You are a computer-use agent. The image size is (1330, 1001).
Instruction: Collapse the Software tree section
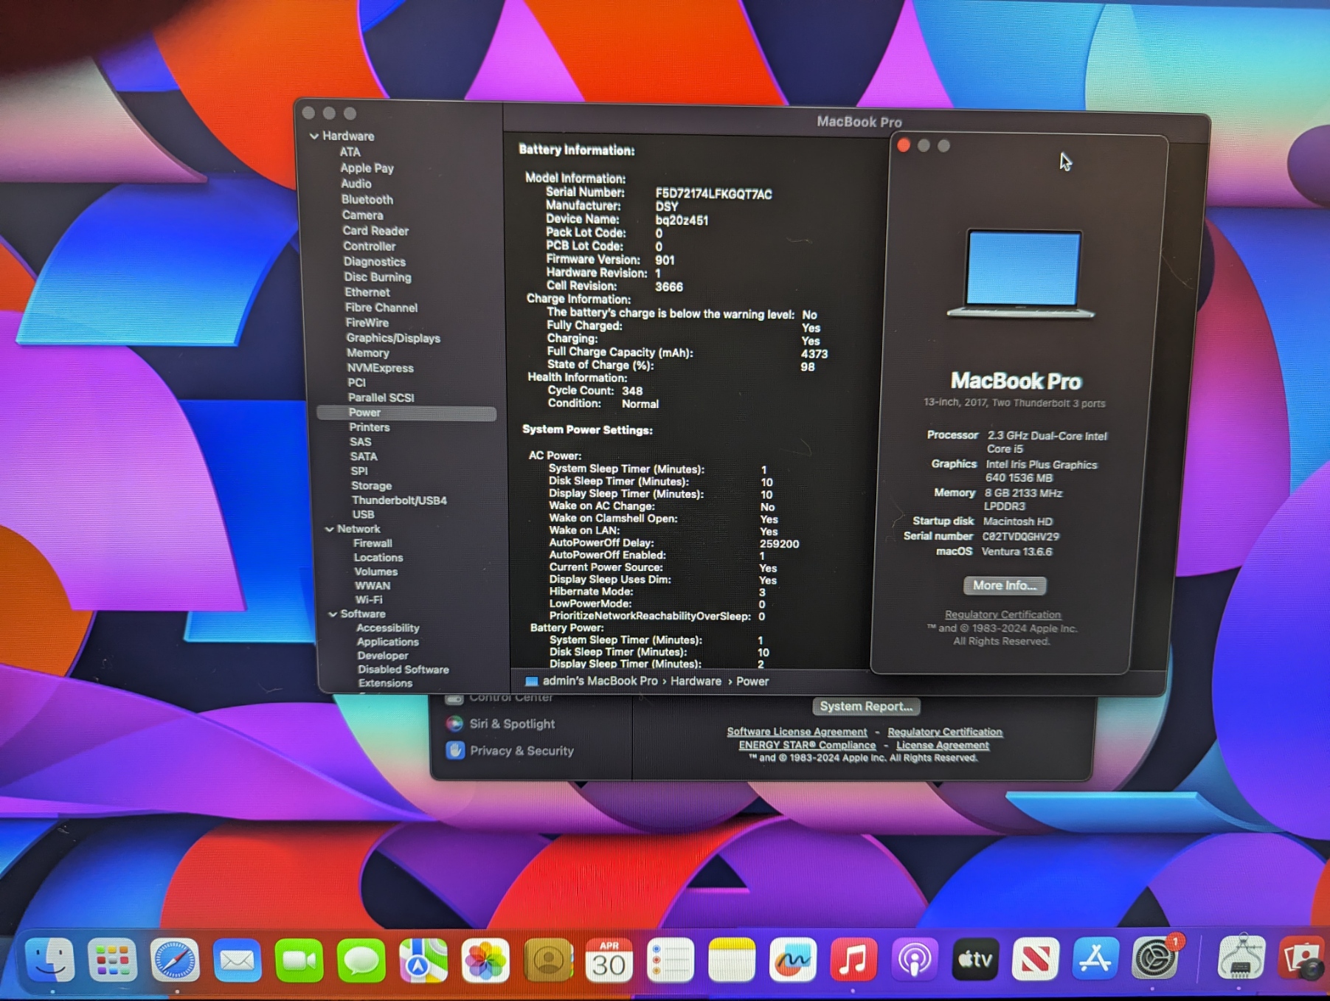333,614
